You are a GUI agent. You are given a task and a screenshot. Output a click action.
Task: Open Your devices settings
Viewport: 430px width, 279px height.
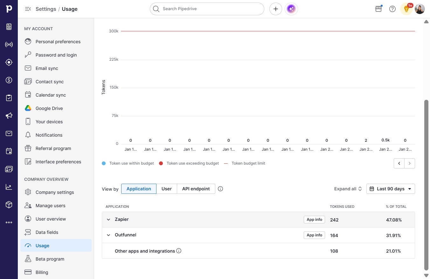[x=56, y=122]
